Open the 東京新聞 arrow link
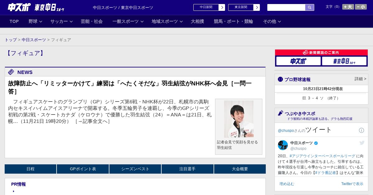 256,7
